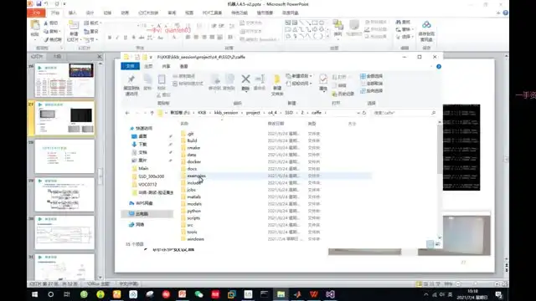536x301 pixels.
Task: Open Visual Studio from the taskbar
Action: coord(330,294)
